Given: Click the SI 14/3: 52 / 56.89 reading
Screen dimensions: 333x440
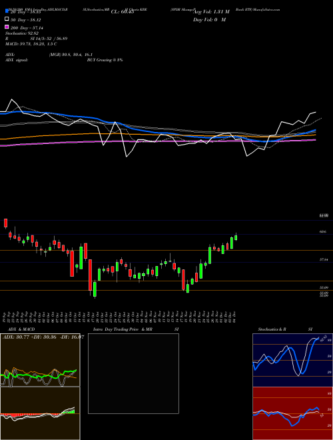Looking at the screenshot, I should pos(49,39).
